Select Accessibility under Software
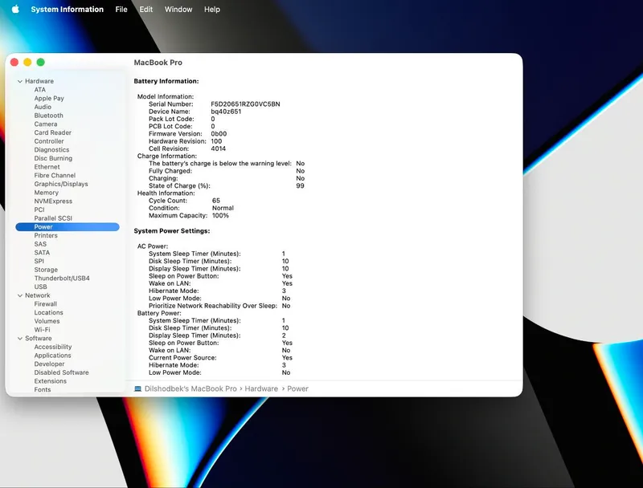The height and width of the screenshot is (488, 643). tap(53, 347)
